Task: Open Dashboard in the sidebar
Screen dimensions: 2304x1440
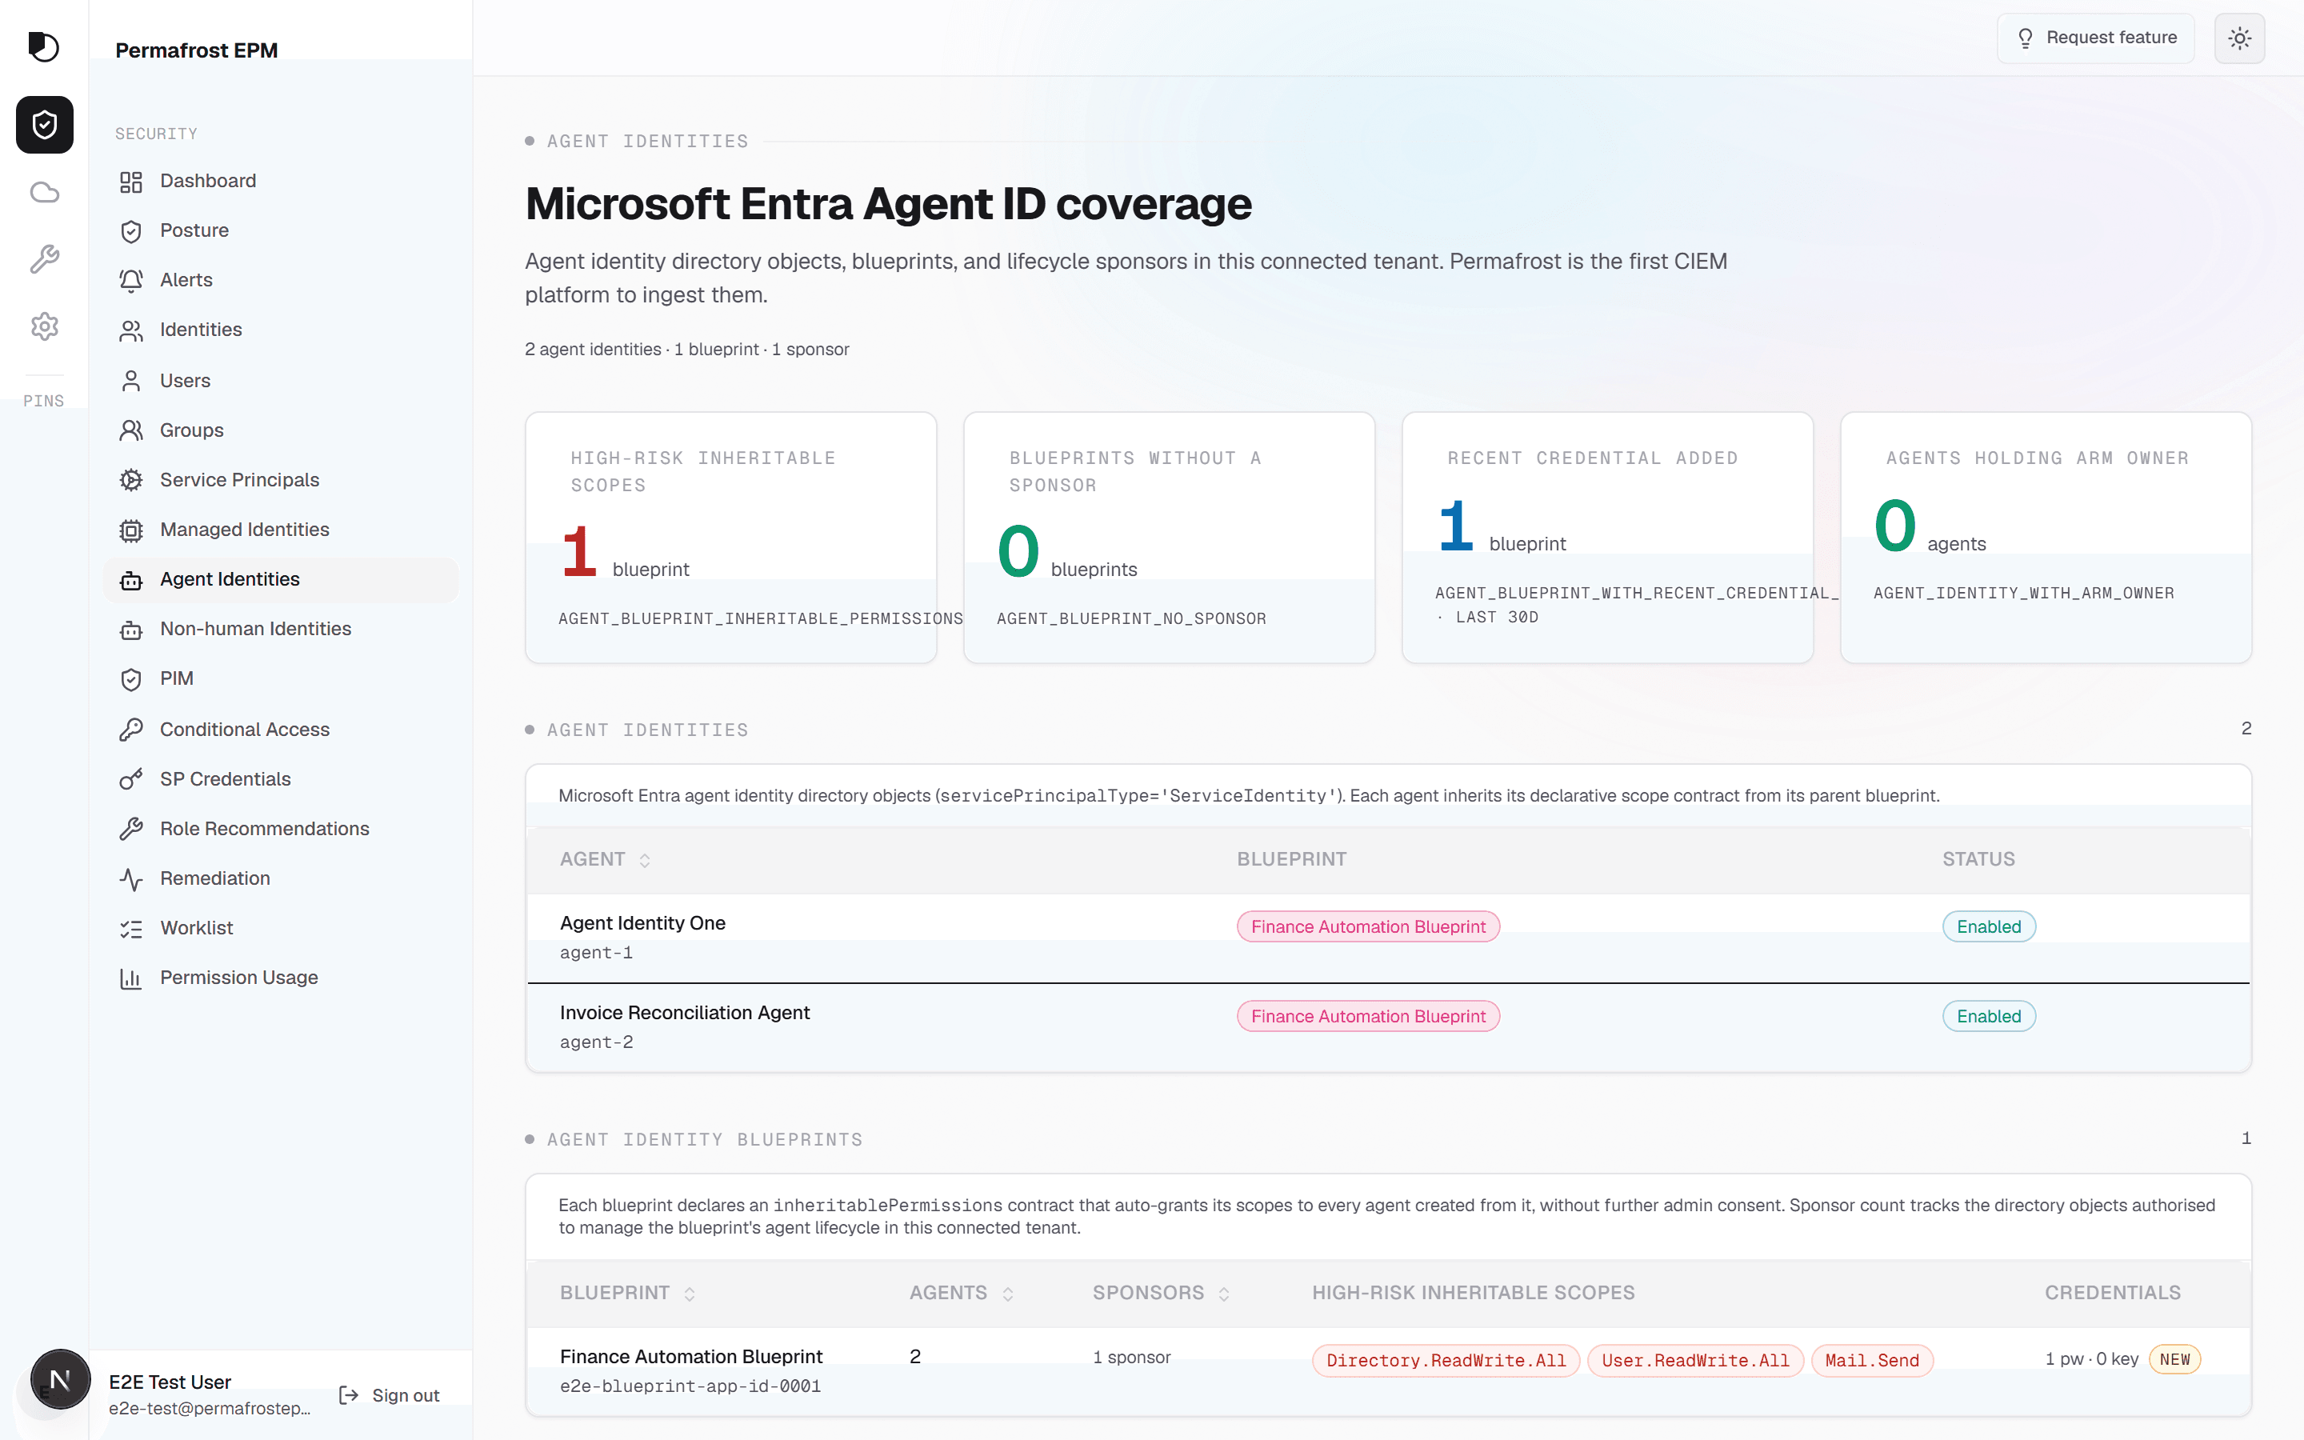Action: (281, 181)
